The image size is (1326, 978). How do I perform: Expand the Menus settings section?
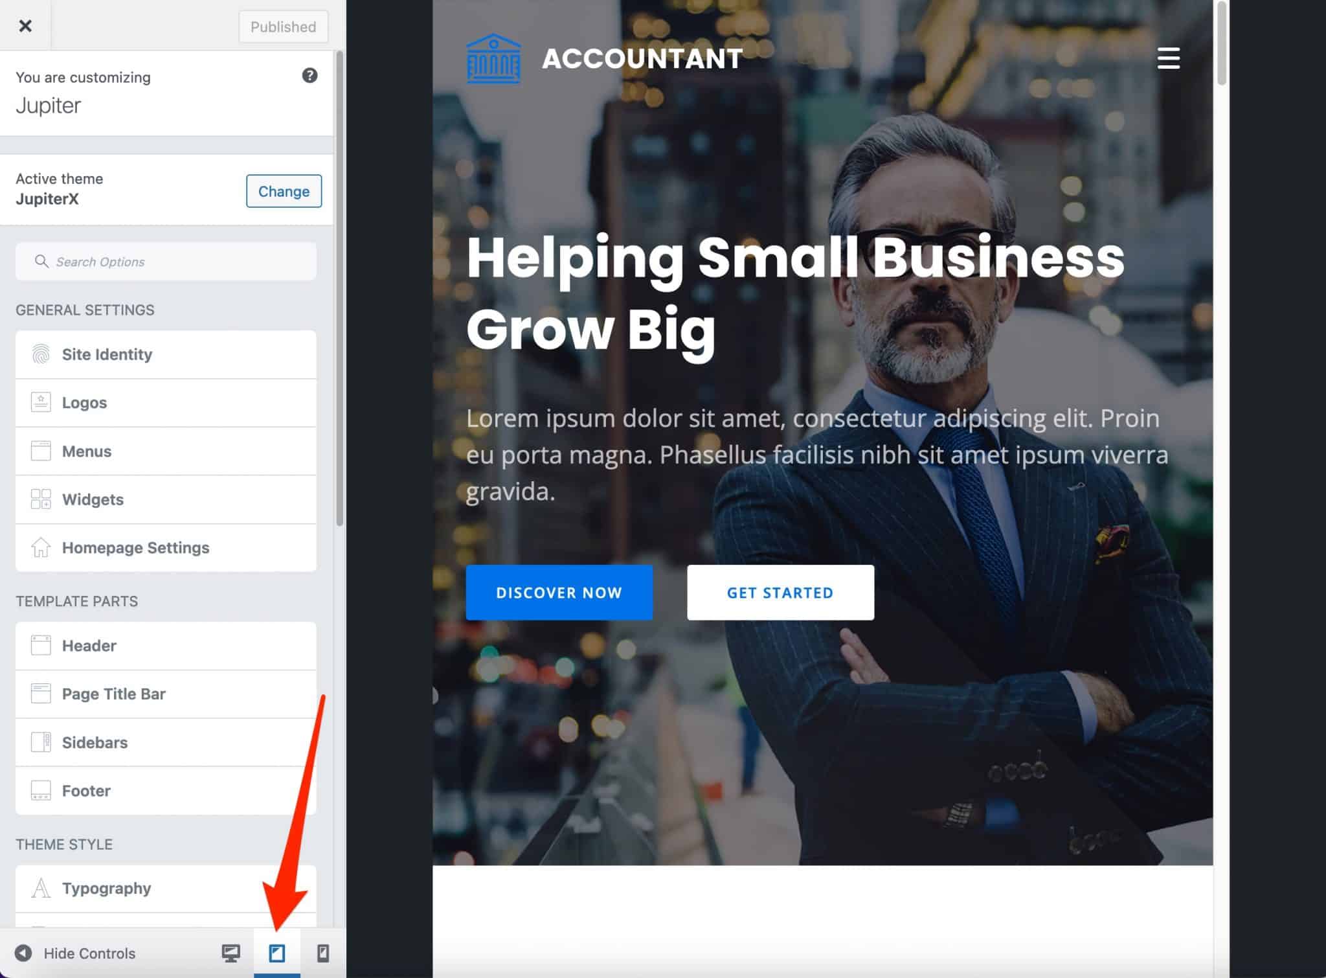166,451
